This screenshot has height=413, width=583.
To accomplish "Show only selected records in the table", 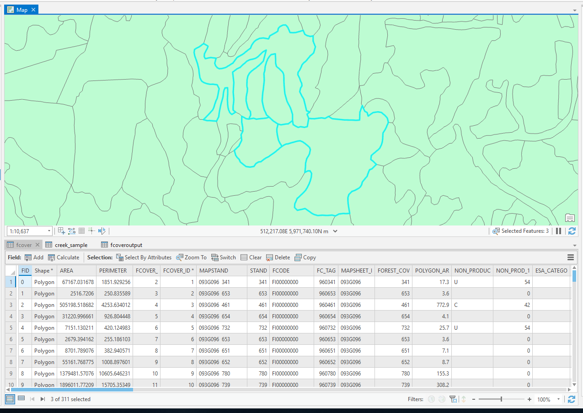I will [21, 398].
